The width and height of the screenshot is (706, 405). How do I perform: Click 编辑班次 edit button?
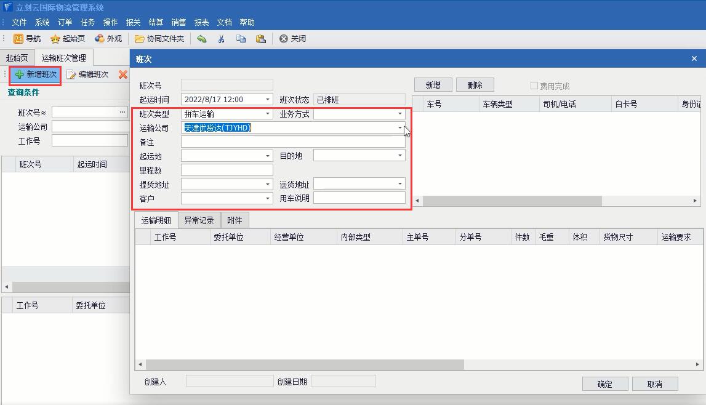(87, 74)
